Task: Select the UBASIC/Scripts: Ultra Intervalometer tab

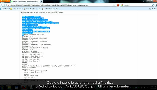Action: pyautogui.click(x=25, y=1)
